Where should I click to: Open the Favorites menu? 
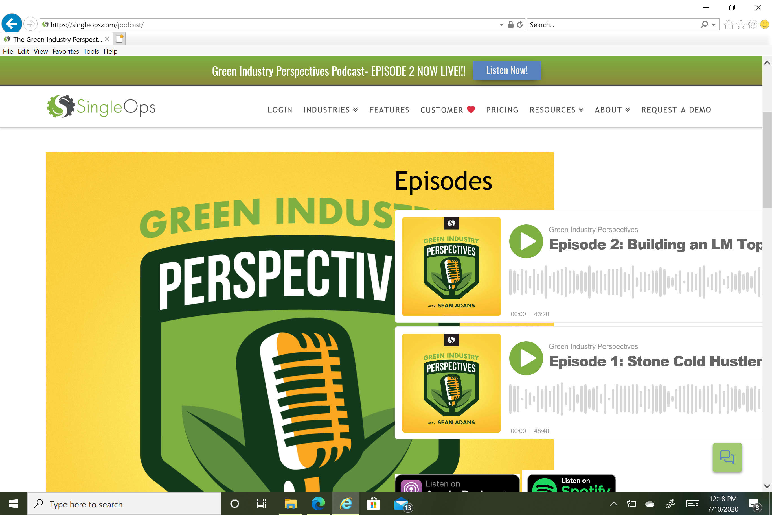point(66,51)
